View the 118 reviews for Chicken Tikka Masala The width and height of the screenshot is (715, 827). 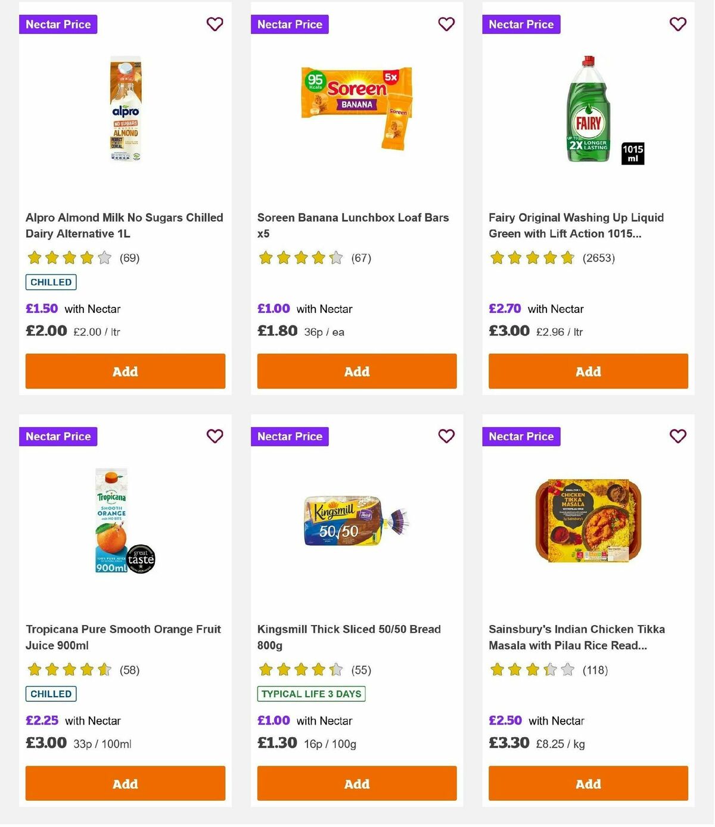point(595,670)
